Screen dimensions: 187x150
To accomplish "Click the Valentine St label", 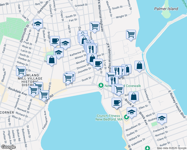I will pos(138,142).
